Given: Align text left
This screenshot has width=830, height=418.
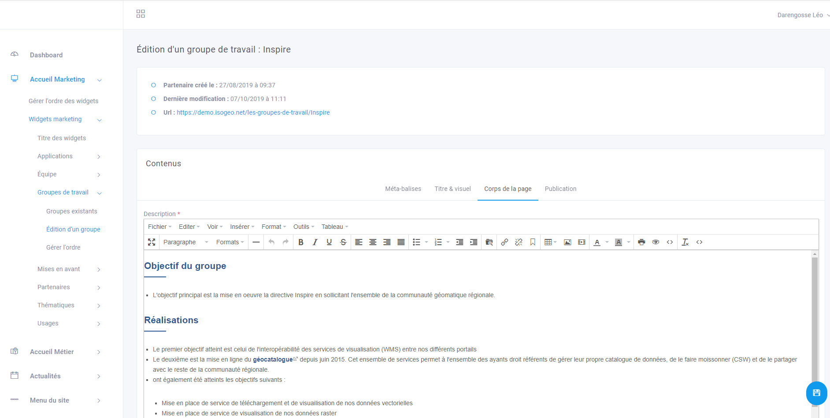Looking at the screenshot, I should [359, 242].
